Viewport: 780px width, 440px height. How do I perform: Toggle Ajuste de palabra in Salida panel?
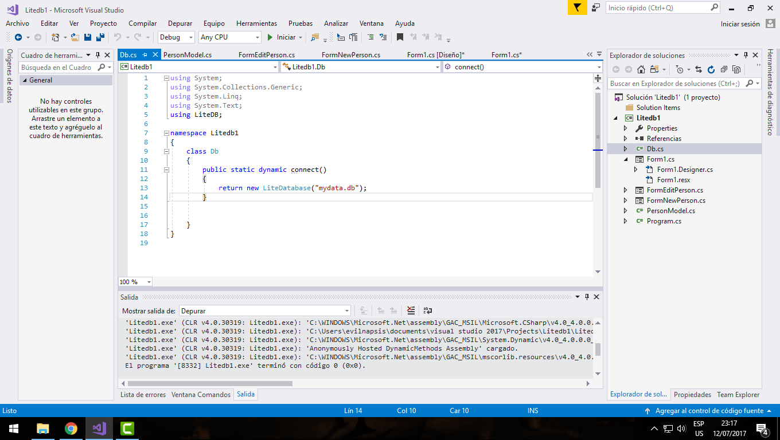coord(427,309)
